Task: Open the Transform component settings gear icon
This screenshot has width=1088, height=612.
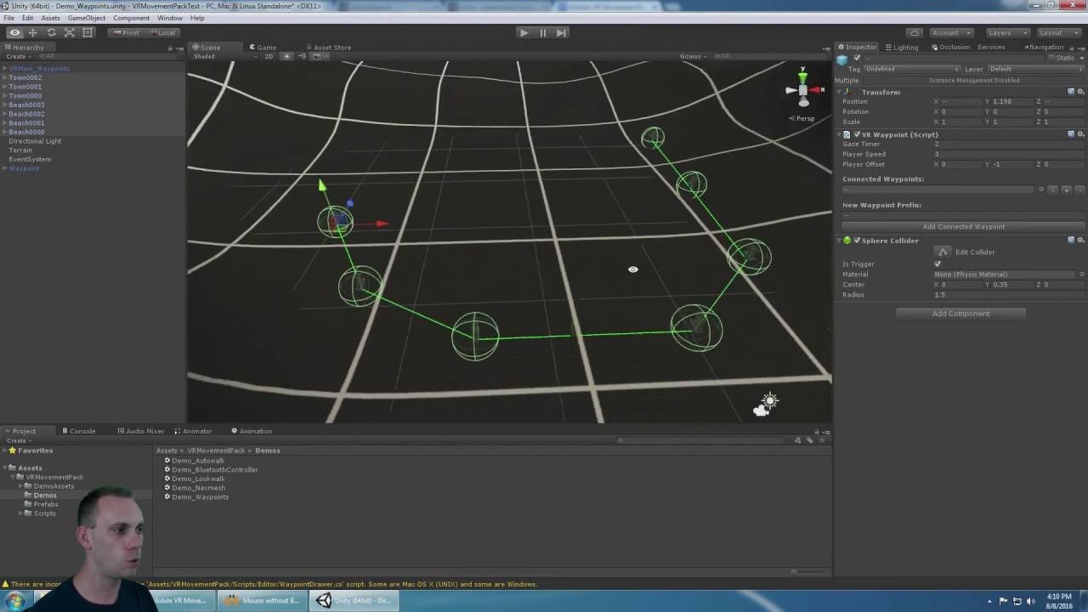Action: (x=1079, y=91)
